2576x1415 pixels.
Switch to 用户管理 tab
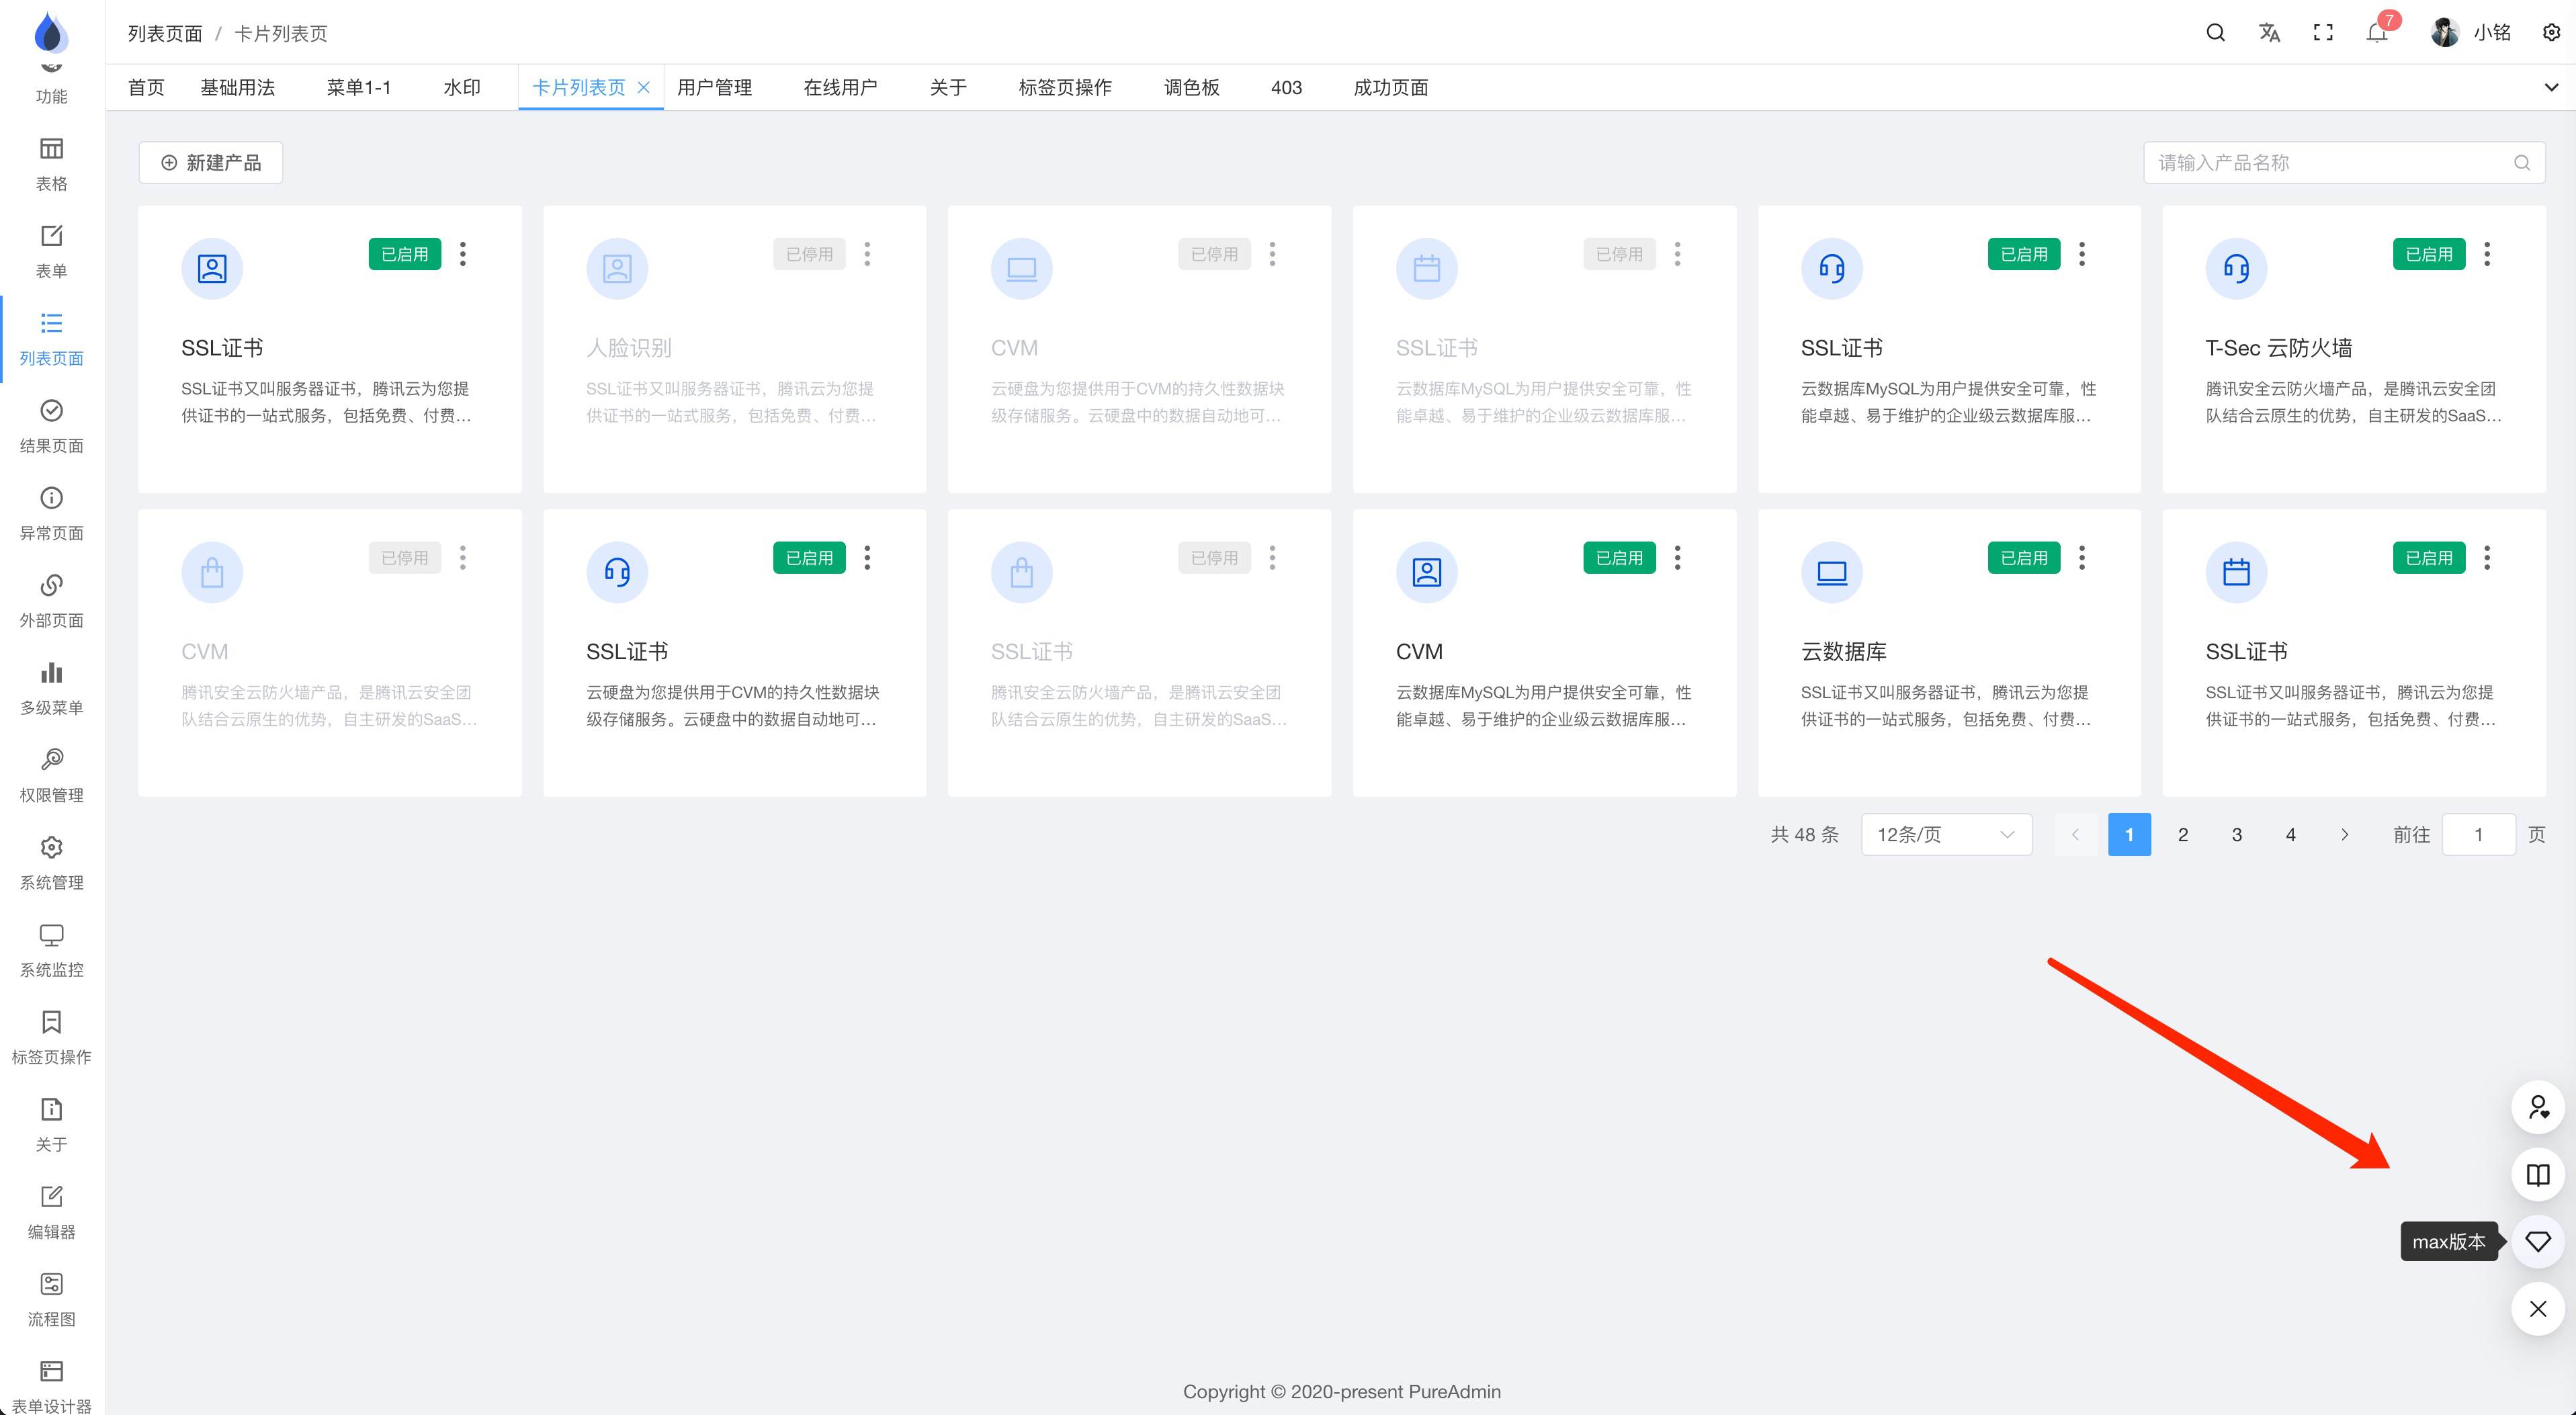(x=714, y=88)
